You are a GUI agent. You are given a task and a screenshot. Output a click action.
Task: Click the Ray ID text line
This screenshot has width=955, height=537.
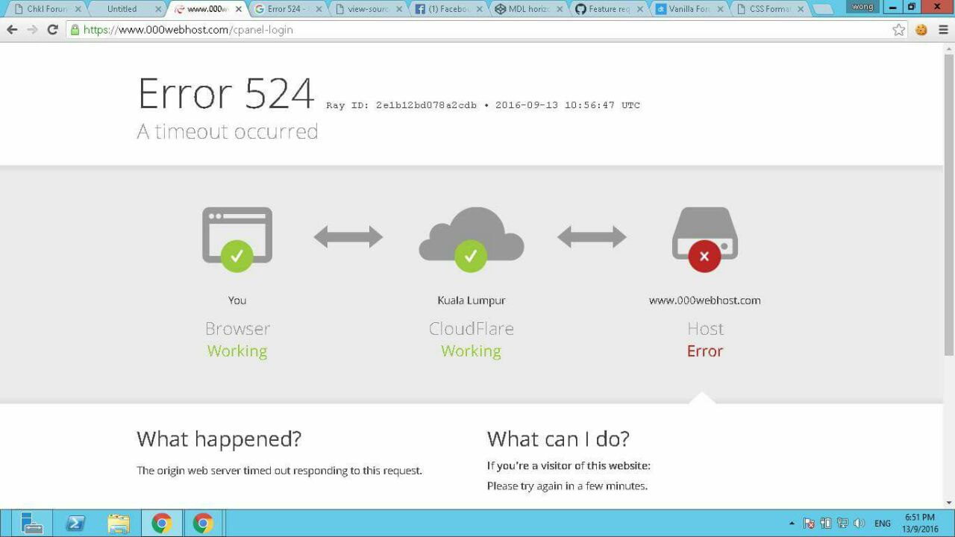(483, 105)
